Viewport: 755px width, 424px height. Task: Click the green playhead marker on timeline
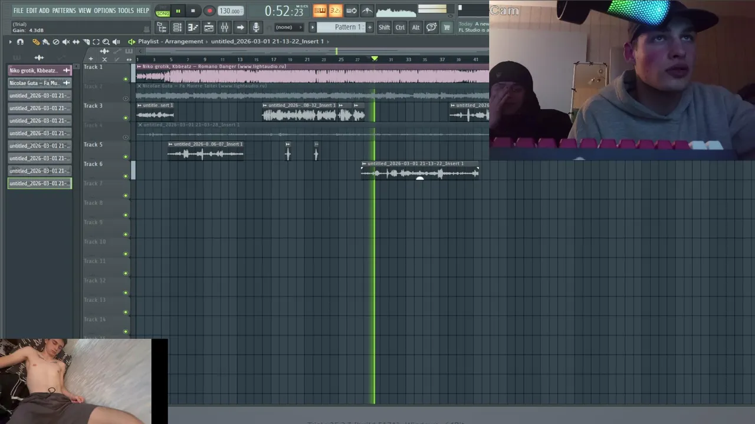pyautogui.click(x=374, y=59)
